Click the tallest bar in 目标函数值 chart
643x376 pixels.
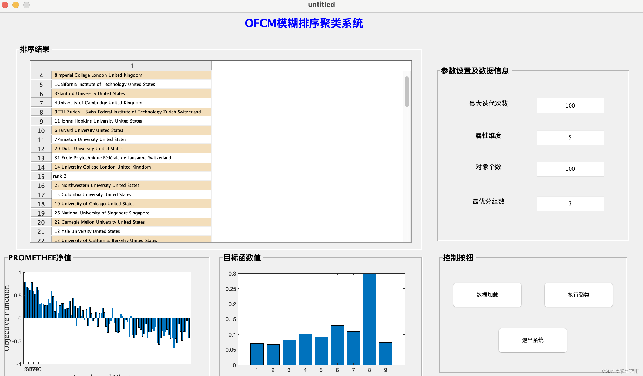(x=369, y=319)
